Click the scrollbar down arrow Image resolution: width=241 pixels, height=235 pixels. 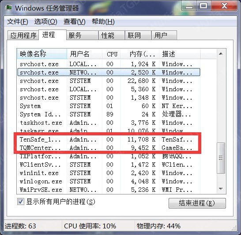[221, 189]
